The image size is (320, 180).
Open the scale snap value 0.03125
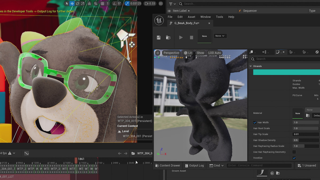click(136, 3)
